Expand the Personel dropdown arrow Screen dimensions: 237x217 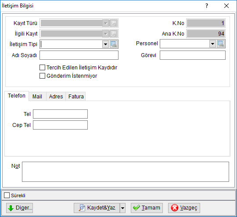(x=212, y=44)
